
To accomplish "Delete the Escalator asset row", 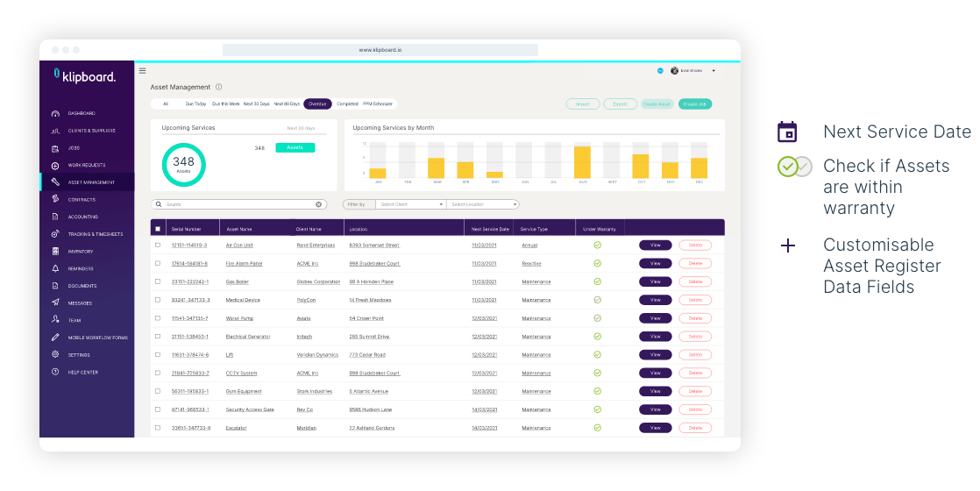I will tap(695, 428).
